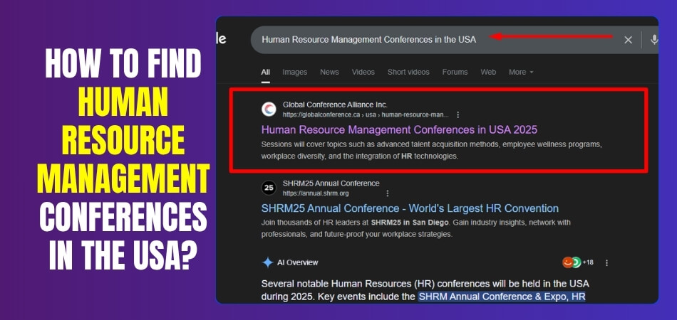Expand the More search filters dropdown
This screenshot has width=677, height=320.
pyautogui.click(x=521, y=73)
